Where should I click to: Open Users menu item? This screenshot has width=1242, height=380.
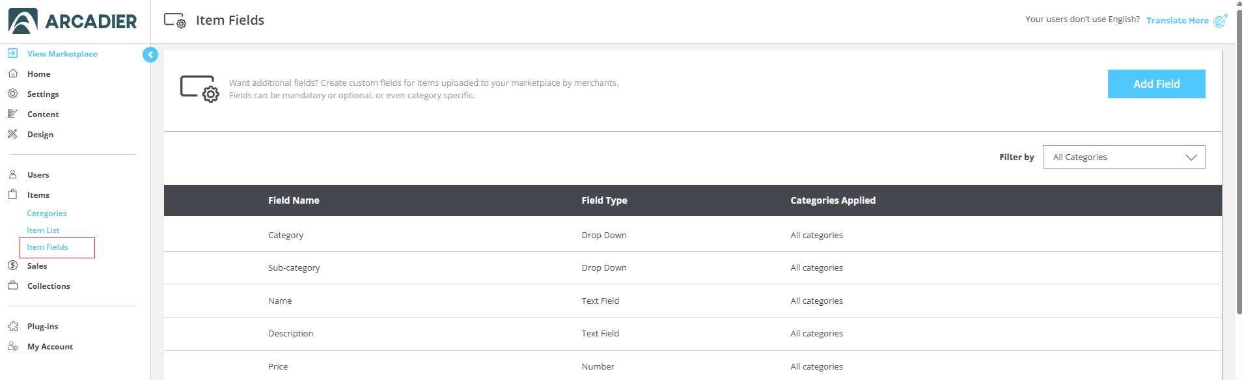(x=38, y=175)
